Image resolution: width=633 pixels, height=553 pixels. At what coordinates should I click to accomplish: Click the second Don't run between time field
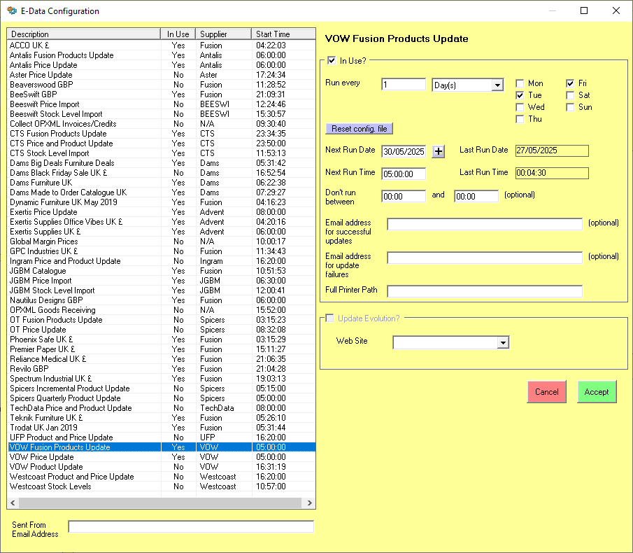476,196
